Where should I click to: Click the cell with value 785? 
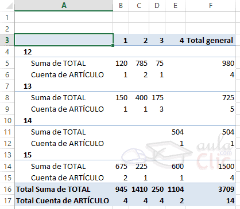pos(139,64)
